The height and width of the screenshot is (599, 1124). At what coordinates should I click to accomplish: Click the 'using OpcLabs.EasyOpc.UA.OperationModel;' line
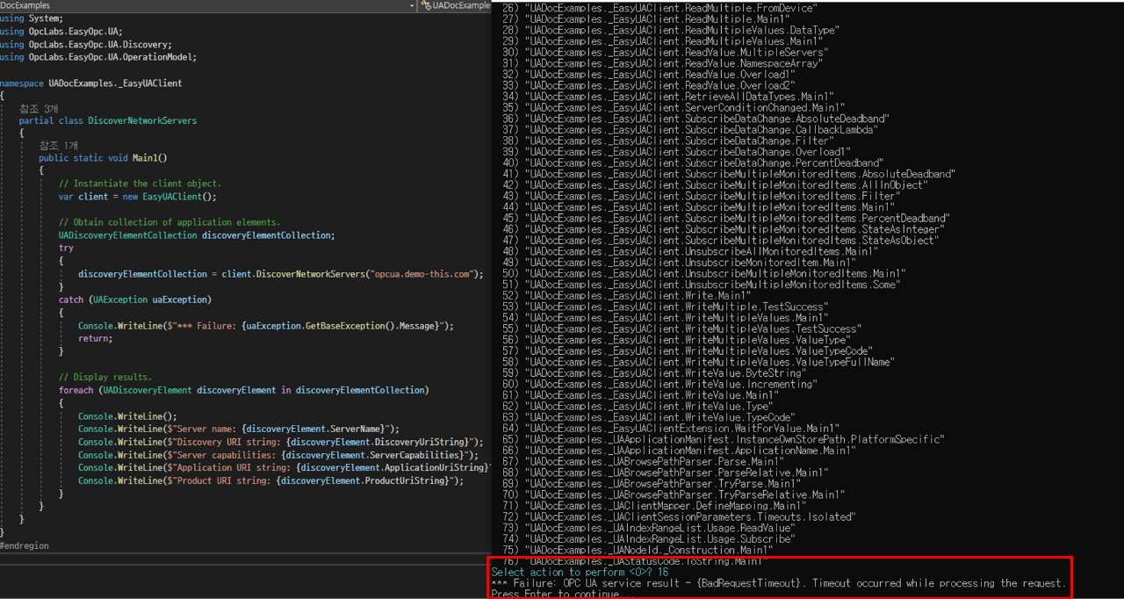[98, 57]
